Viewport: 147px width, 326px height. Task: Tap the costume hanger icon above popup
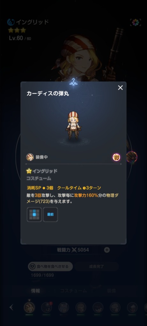73,82
